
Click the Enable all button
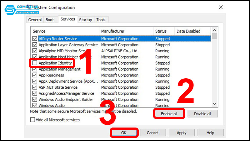tap(169, 114)
